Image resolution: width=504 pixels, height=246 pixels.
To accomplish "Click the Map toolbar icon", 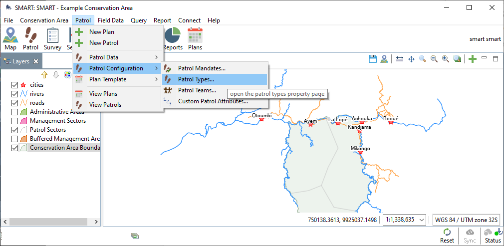I will click(10, 39).
